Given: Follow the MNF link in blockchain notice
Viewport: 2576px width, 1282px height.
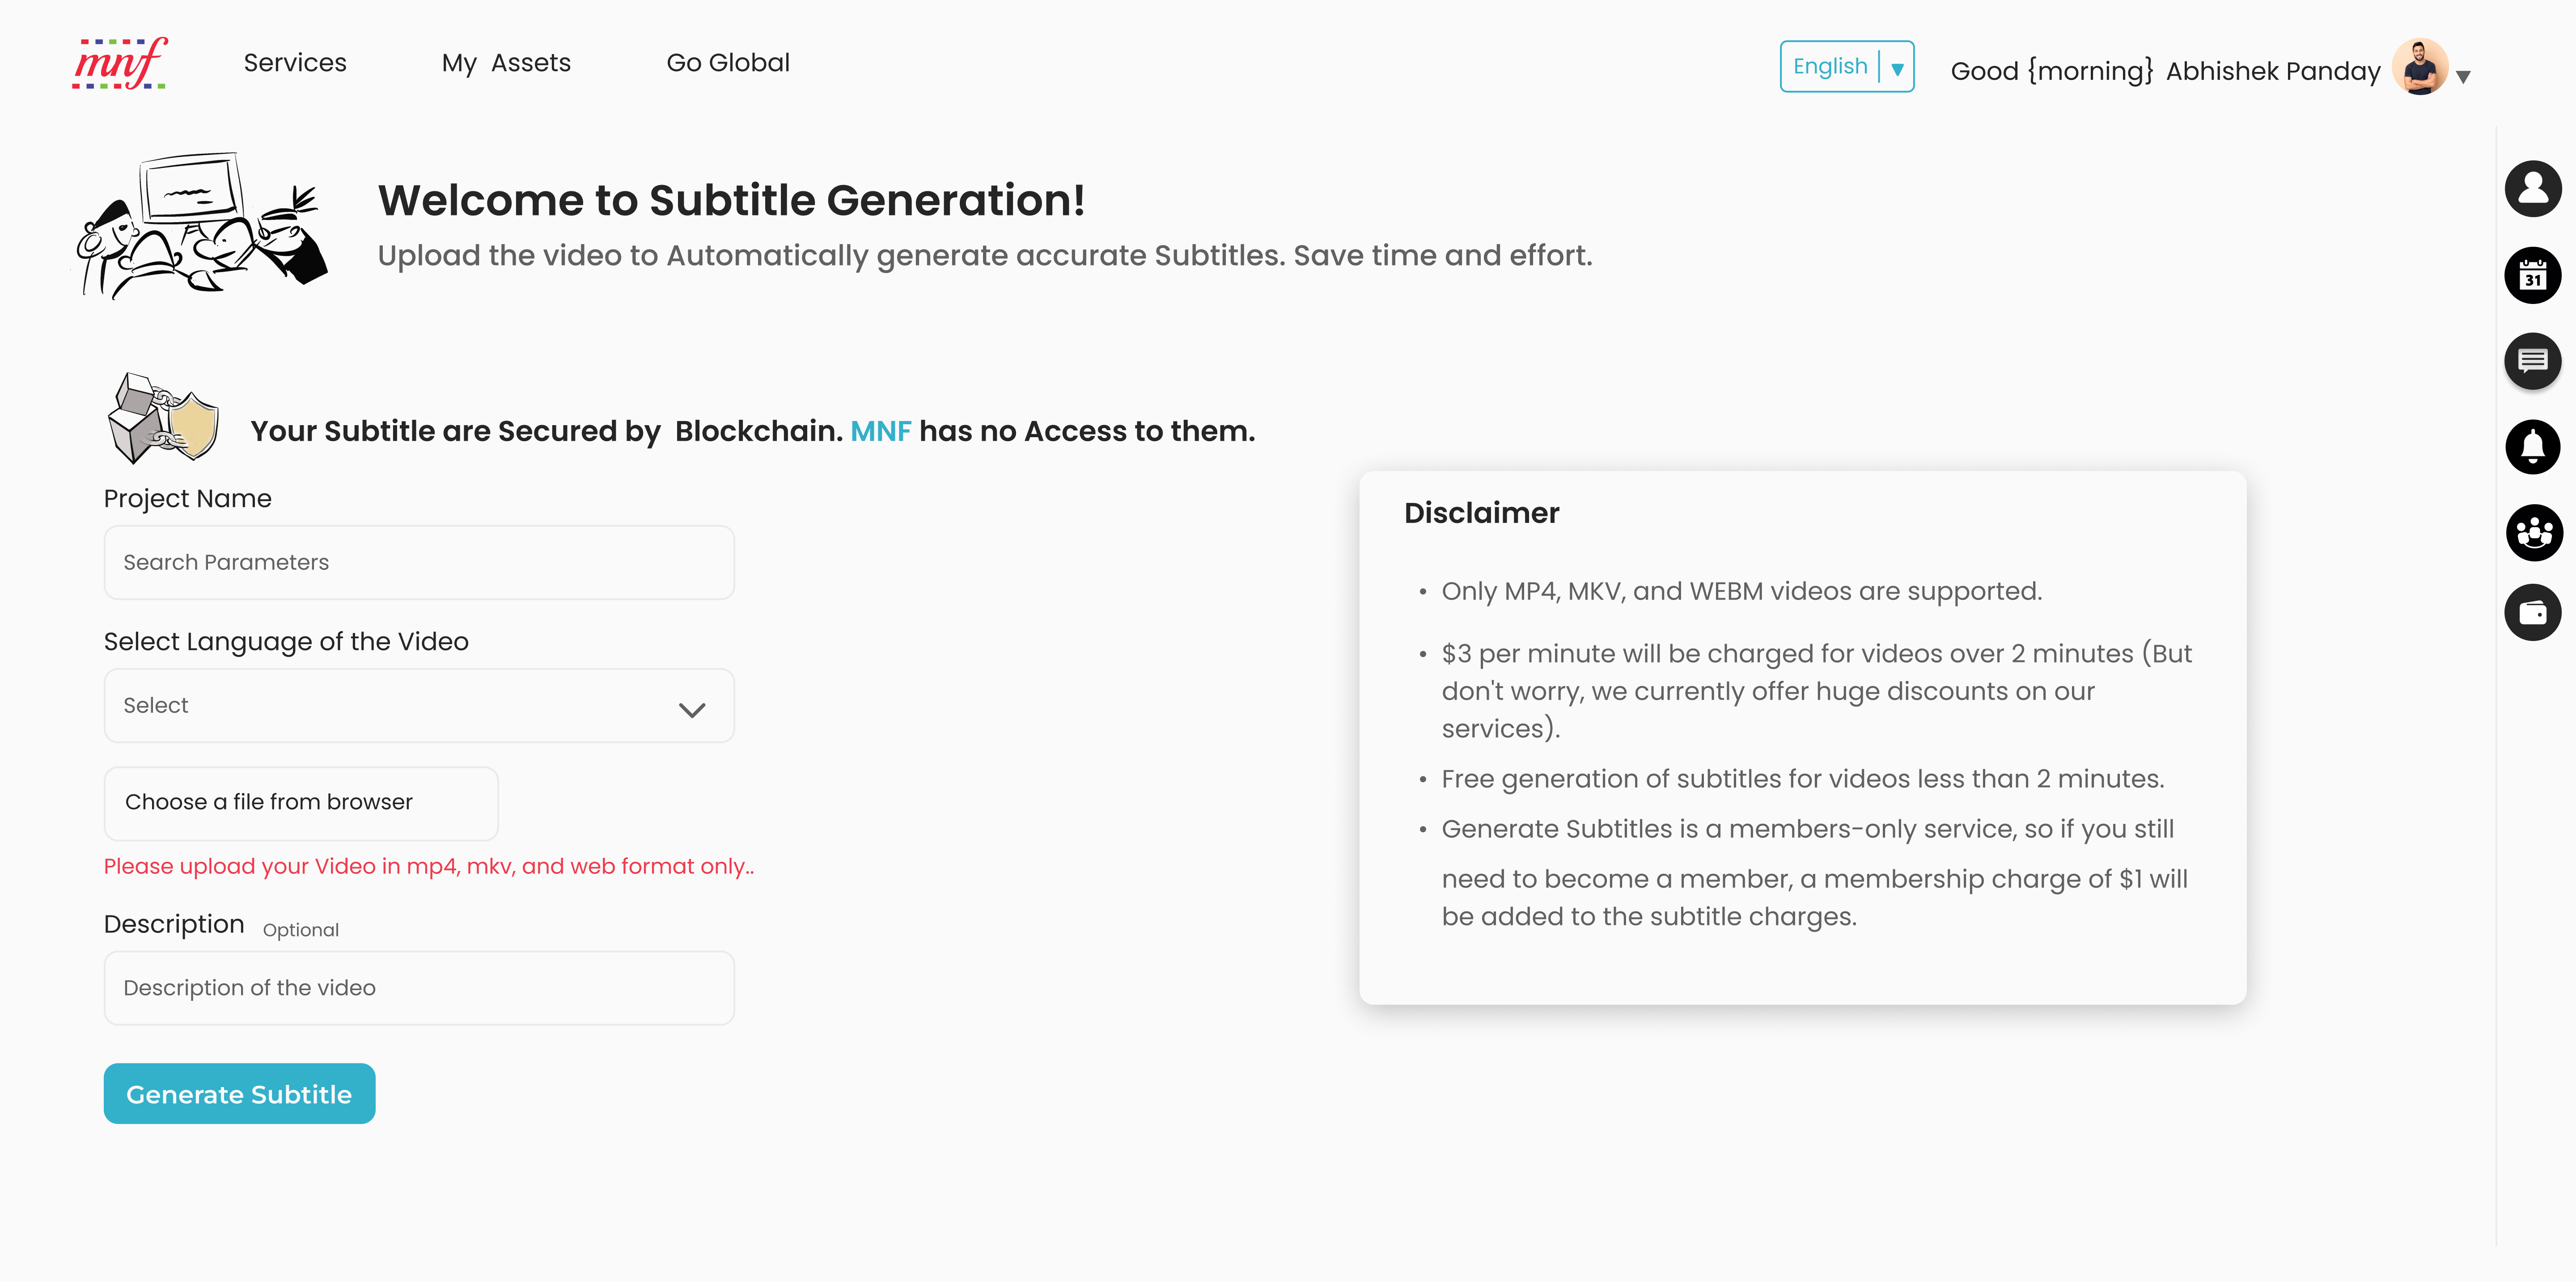Looking at the screenshot, I should pyautogui.click(x=880, y=432).
